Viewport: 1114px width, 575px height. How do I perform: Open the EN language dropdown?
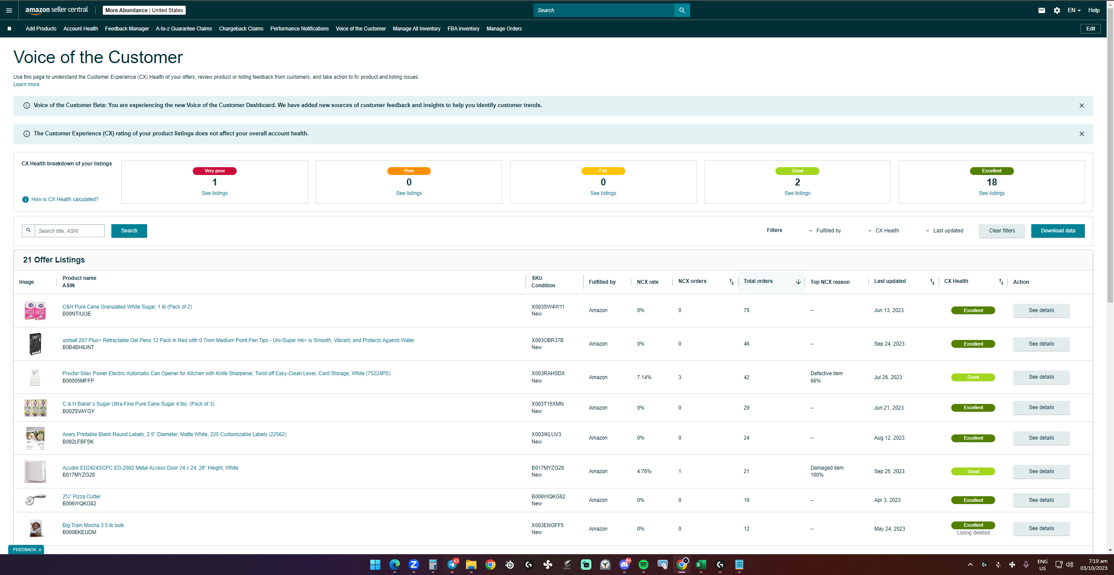coord(1074,10)
